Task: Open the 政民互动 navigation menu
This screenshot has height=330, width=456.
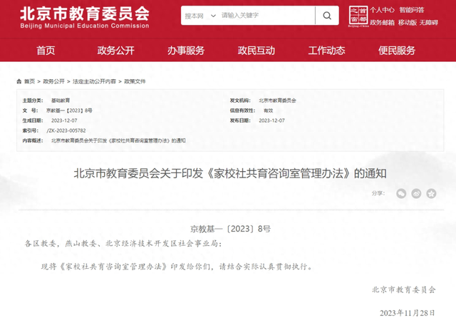Action: tap(256, 51)
